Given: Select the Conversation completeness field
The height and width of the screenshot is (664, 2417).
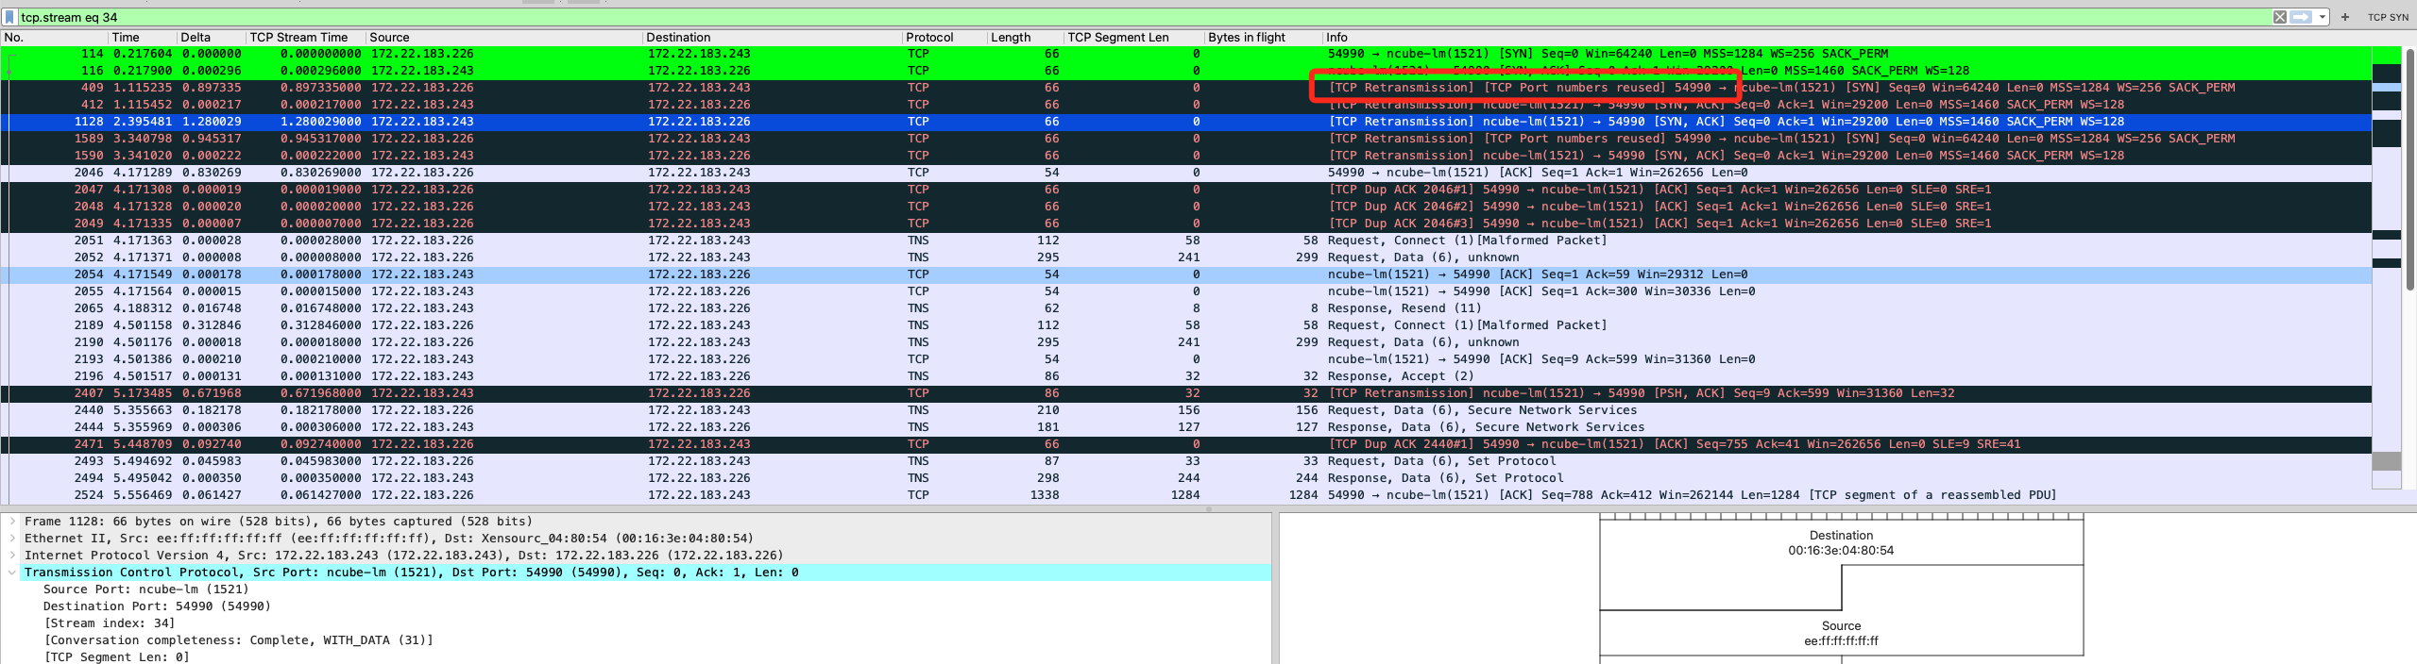Looking at the screenshot, I should pos(238,640).
